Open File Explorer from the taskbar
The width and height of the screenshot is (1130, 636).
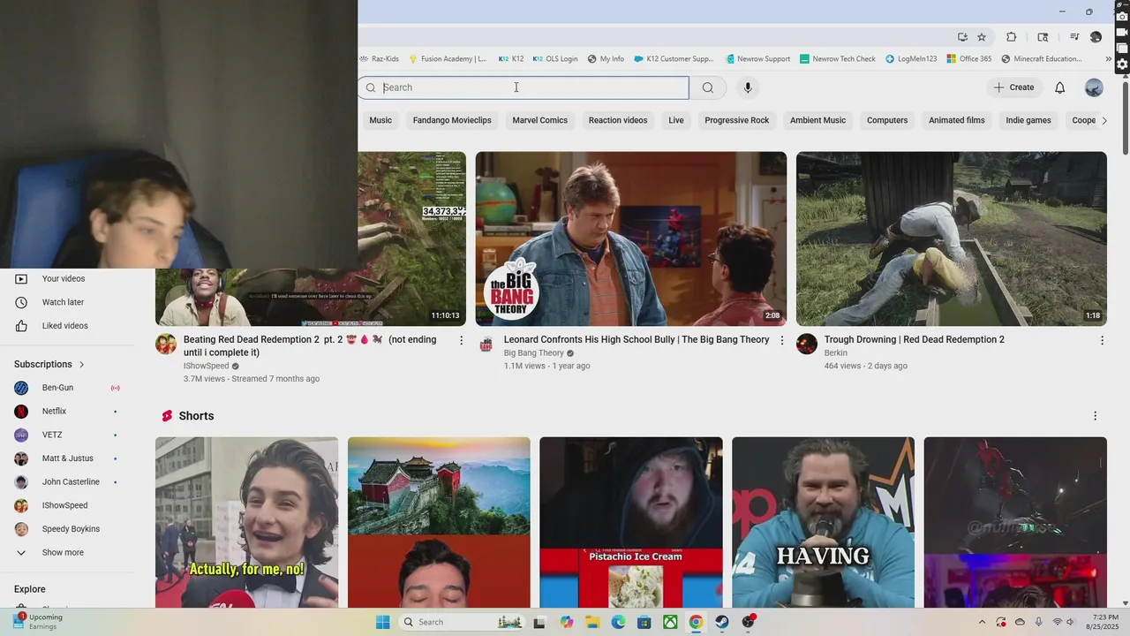[592, 622]
